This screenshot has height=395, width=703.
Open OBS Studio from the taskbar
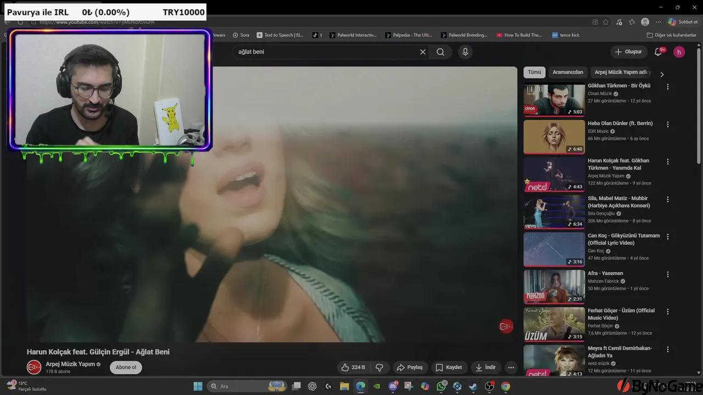489,386
